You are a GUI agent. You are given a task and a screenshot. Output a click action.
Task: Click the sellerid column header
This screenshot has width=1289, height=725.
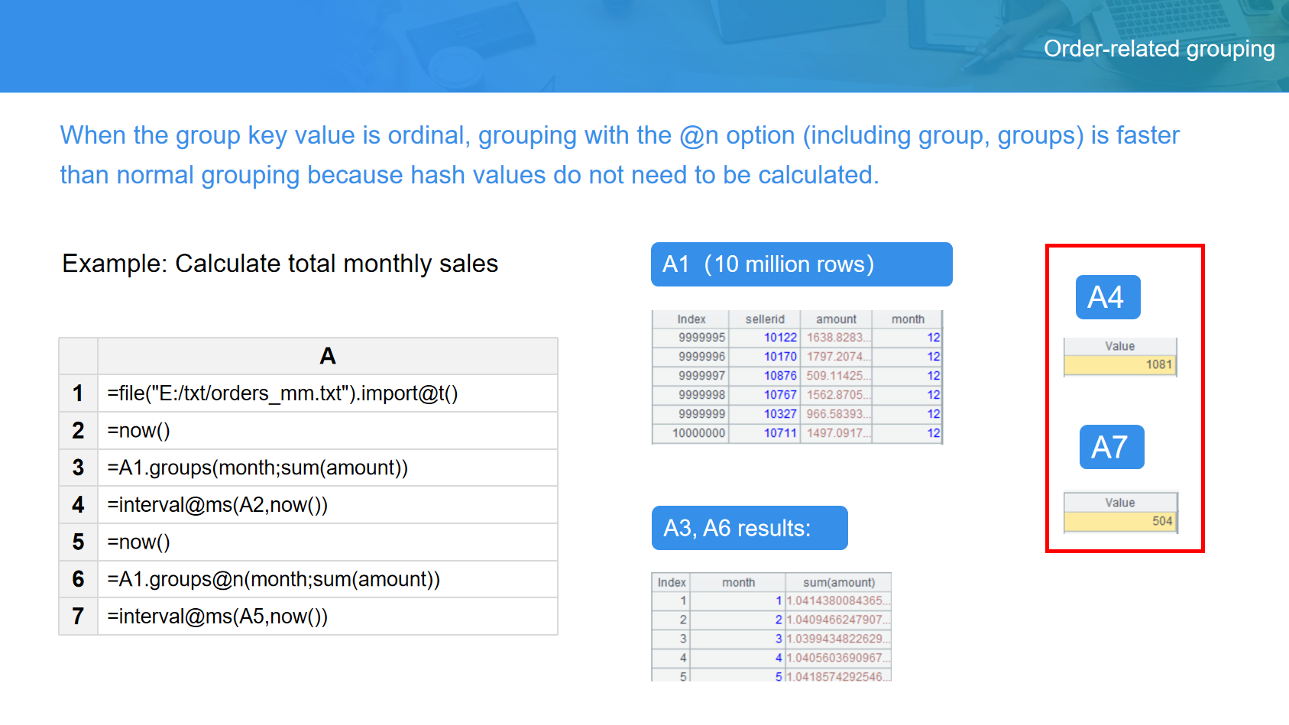point(764,319)
